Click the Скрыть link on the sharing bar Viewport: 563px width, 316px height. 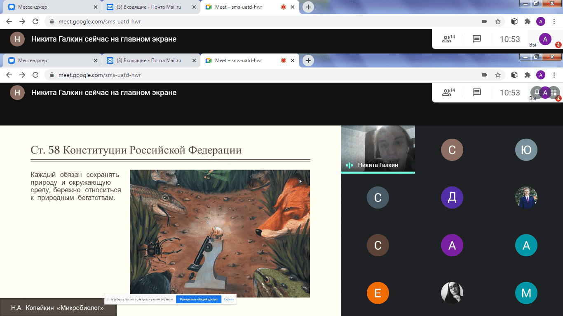pos(229,299)
